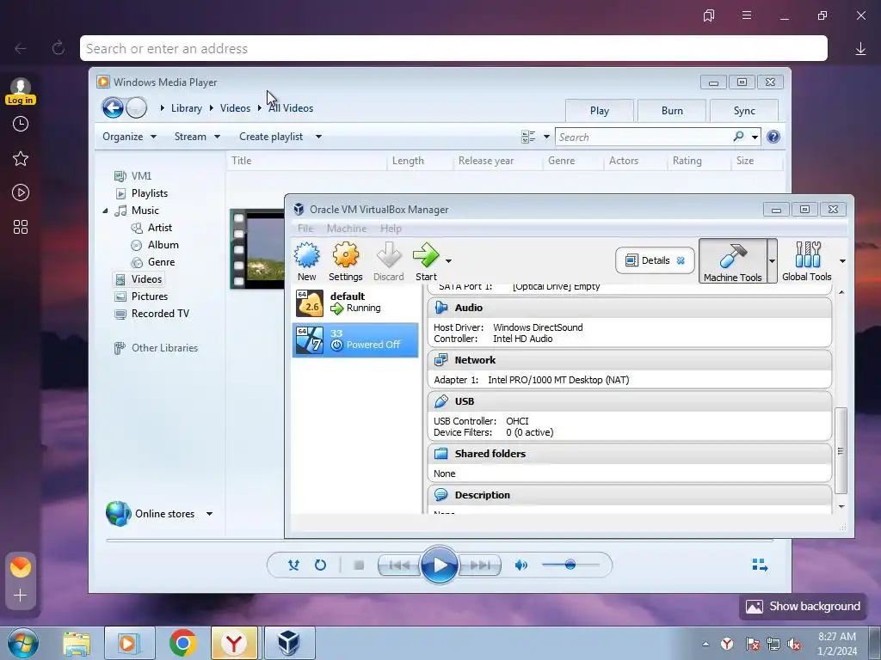Open browser video sidebar icon
Screen dimensions: 881x660
tap(21, 192)
